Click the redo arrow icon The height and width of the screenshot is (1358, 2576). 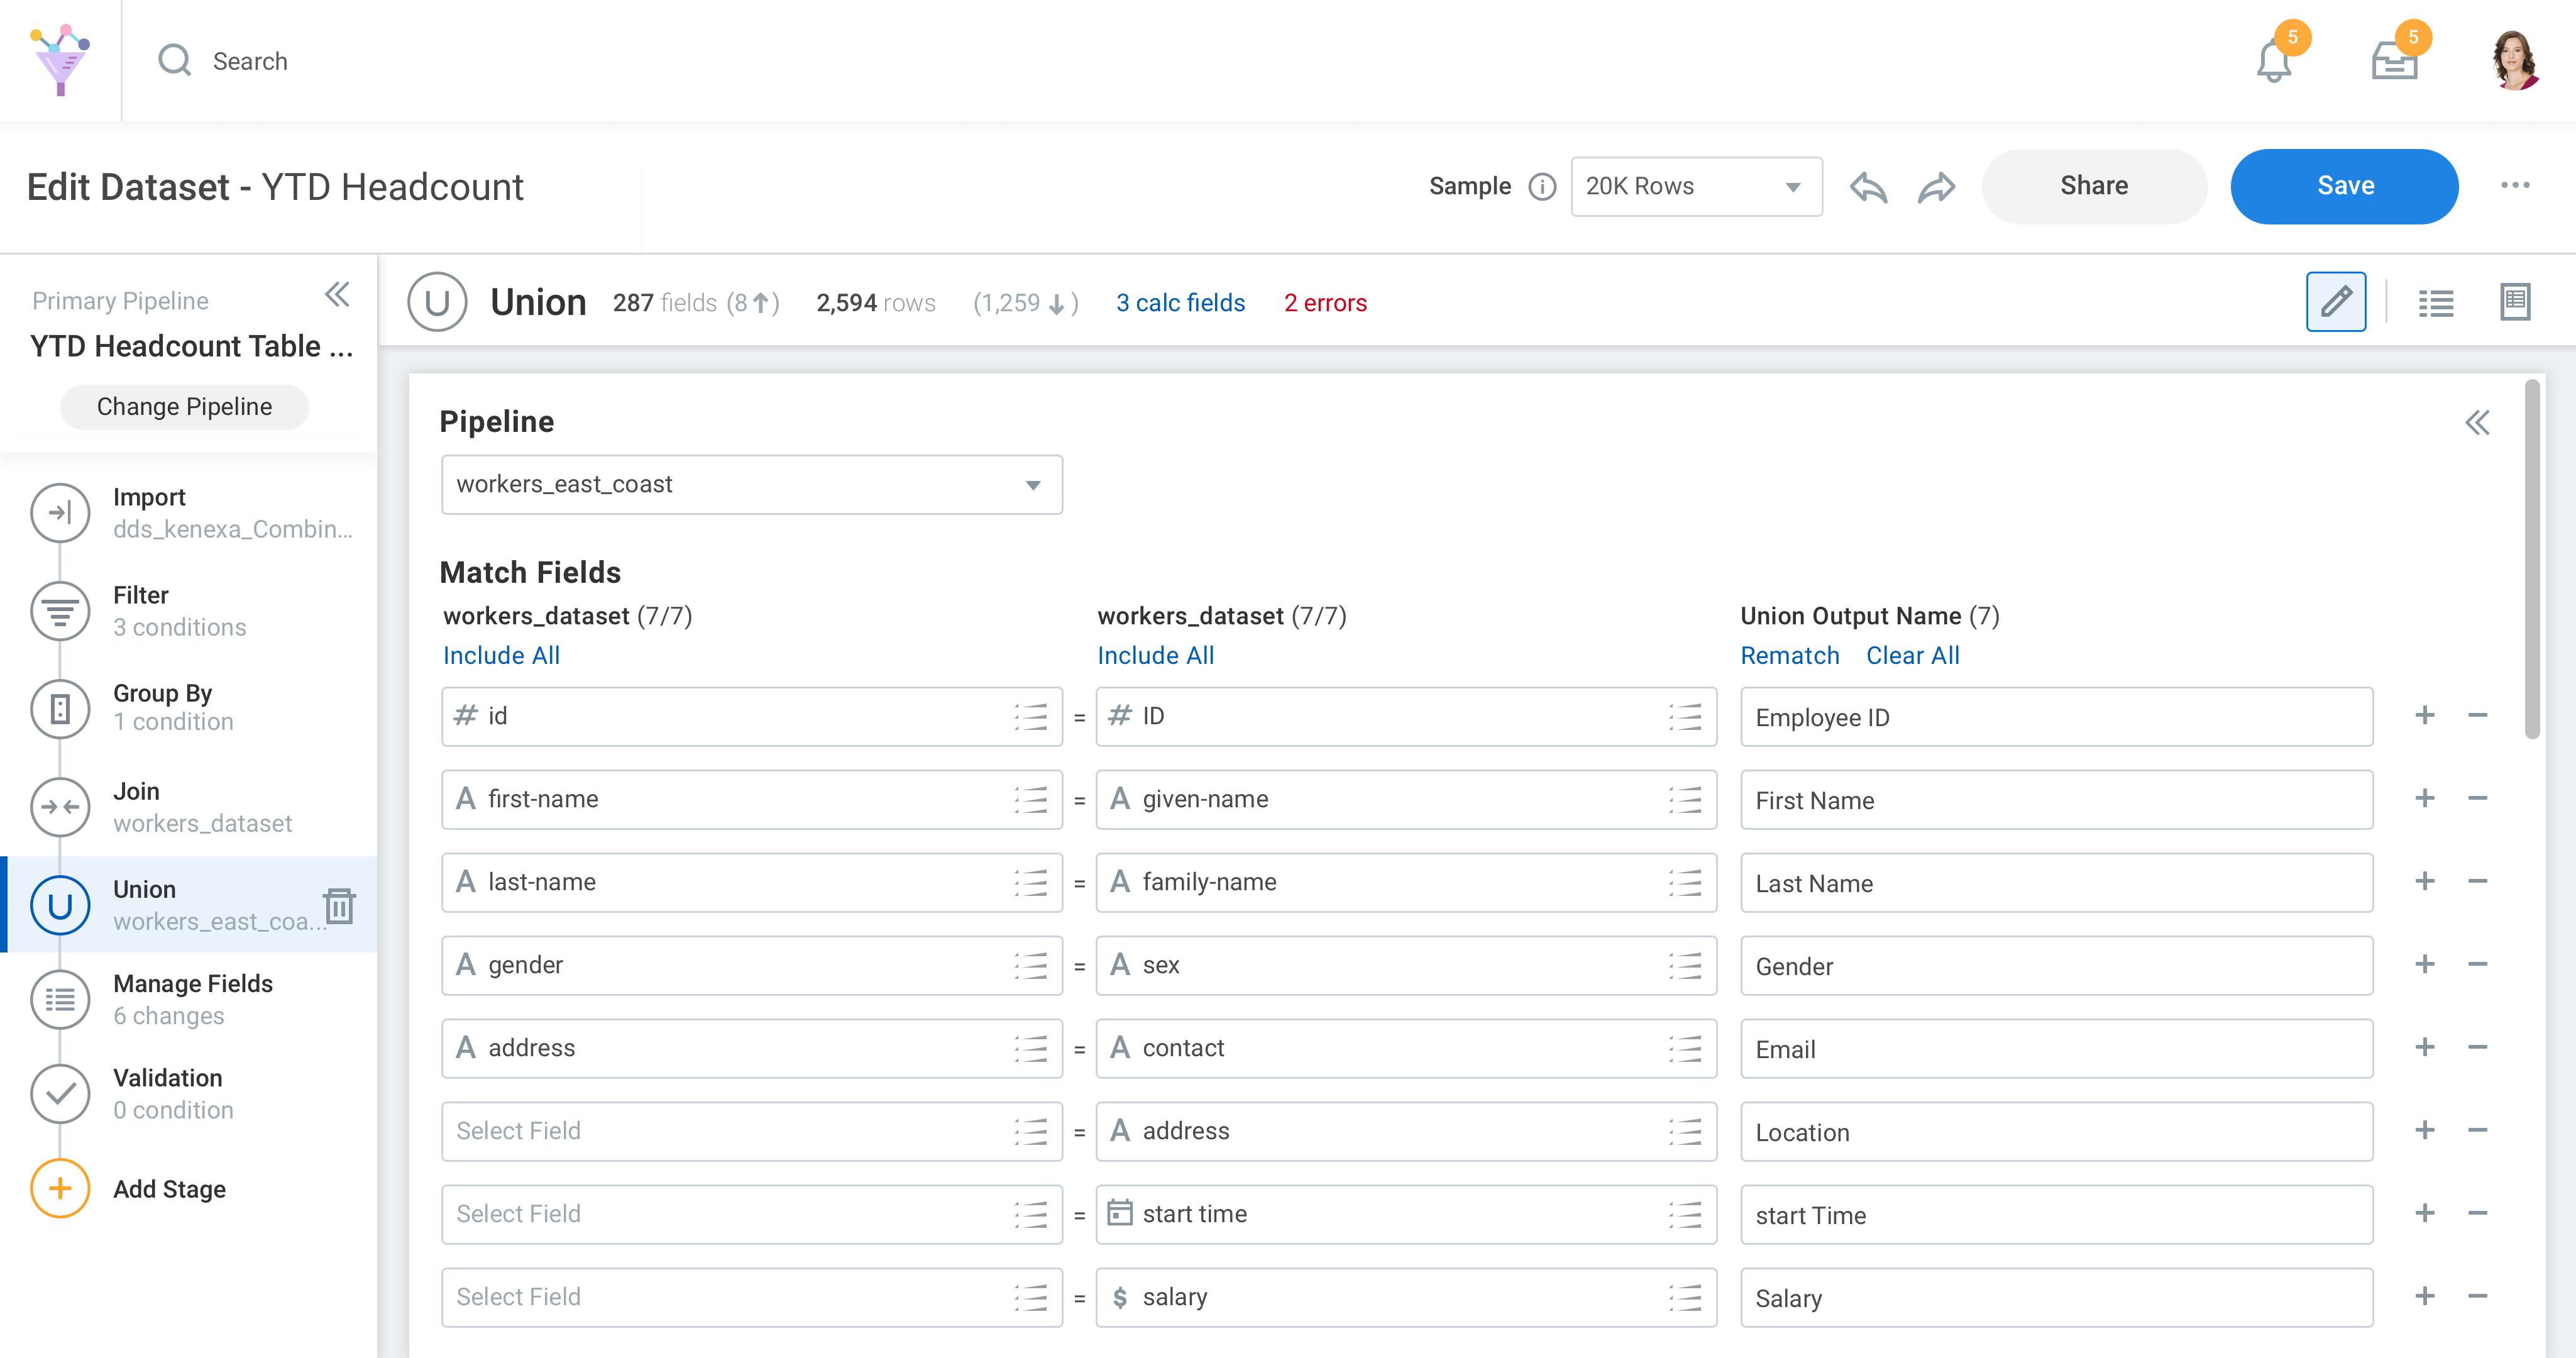pyautogui.click(x=1936, y=187)
